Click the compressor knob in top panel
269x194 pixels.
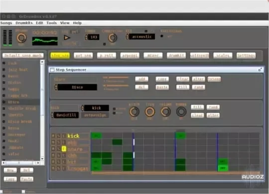point(113,38)
